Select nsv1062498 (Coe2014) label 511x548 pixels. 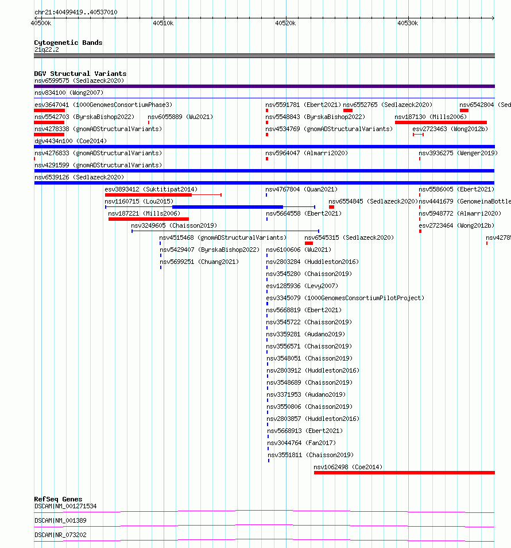(348, 467)
